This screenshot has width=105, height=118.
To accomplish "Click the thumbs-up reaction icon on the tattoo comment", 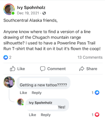I will 97,93.
